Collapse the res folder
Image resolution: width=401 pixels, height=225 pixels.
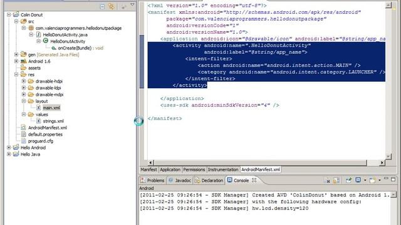click(x=16, y=74)
